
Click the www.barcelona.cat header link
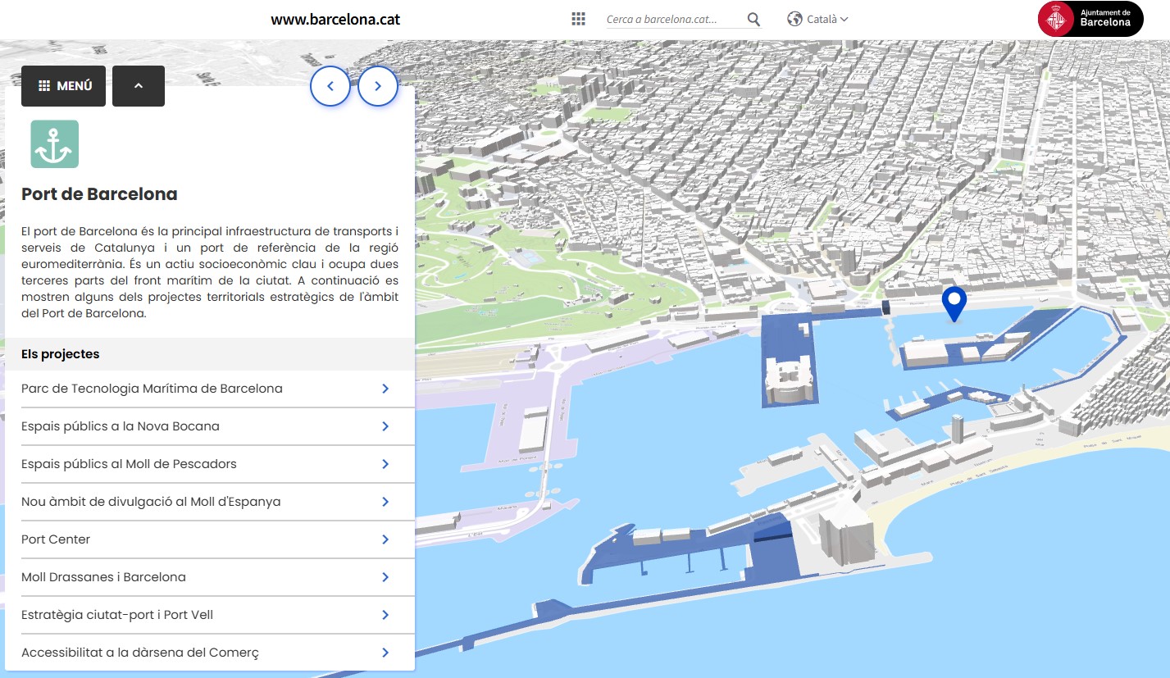[335, 19]
